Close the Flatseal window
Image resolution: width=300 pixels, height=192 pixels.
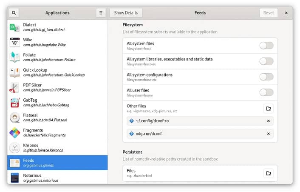point(286,13)
